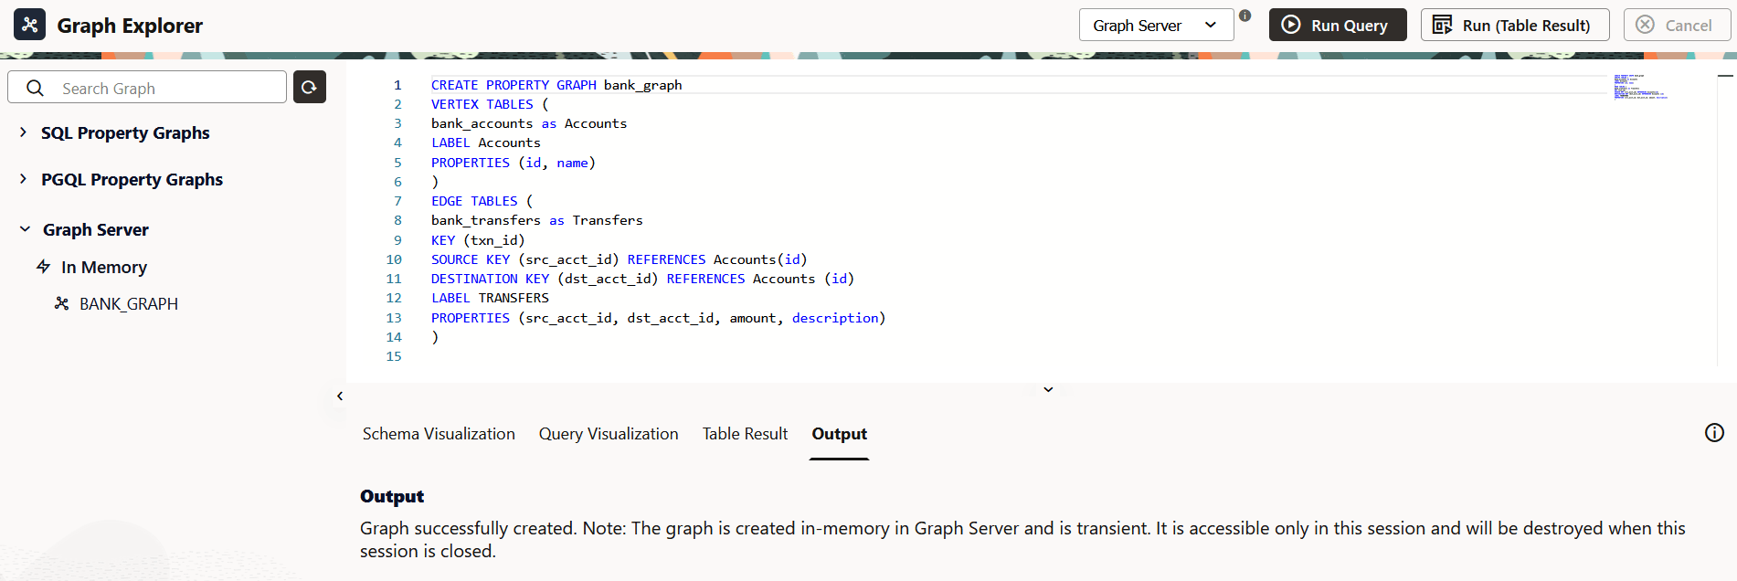Click the refresh graph list icon
Viewport: 1737px width, 581px height.
(x=309, y=87)
